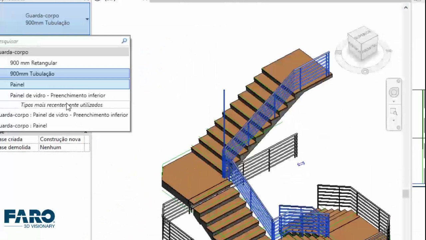Screen dimensions: 426x240
Task: Open the Steering Wheels dropdown arrow
Action: pyautogui.click(x=394, y=101)
